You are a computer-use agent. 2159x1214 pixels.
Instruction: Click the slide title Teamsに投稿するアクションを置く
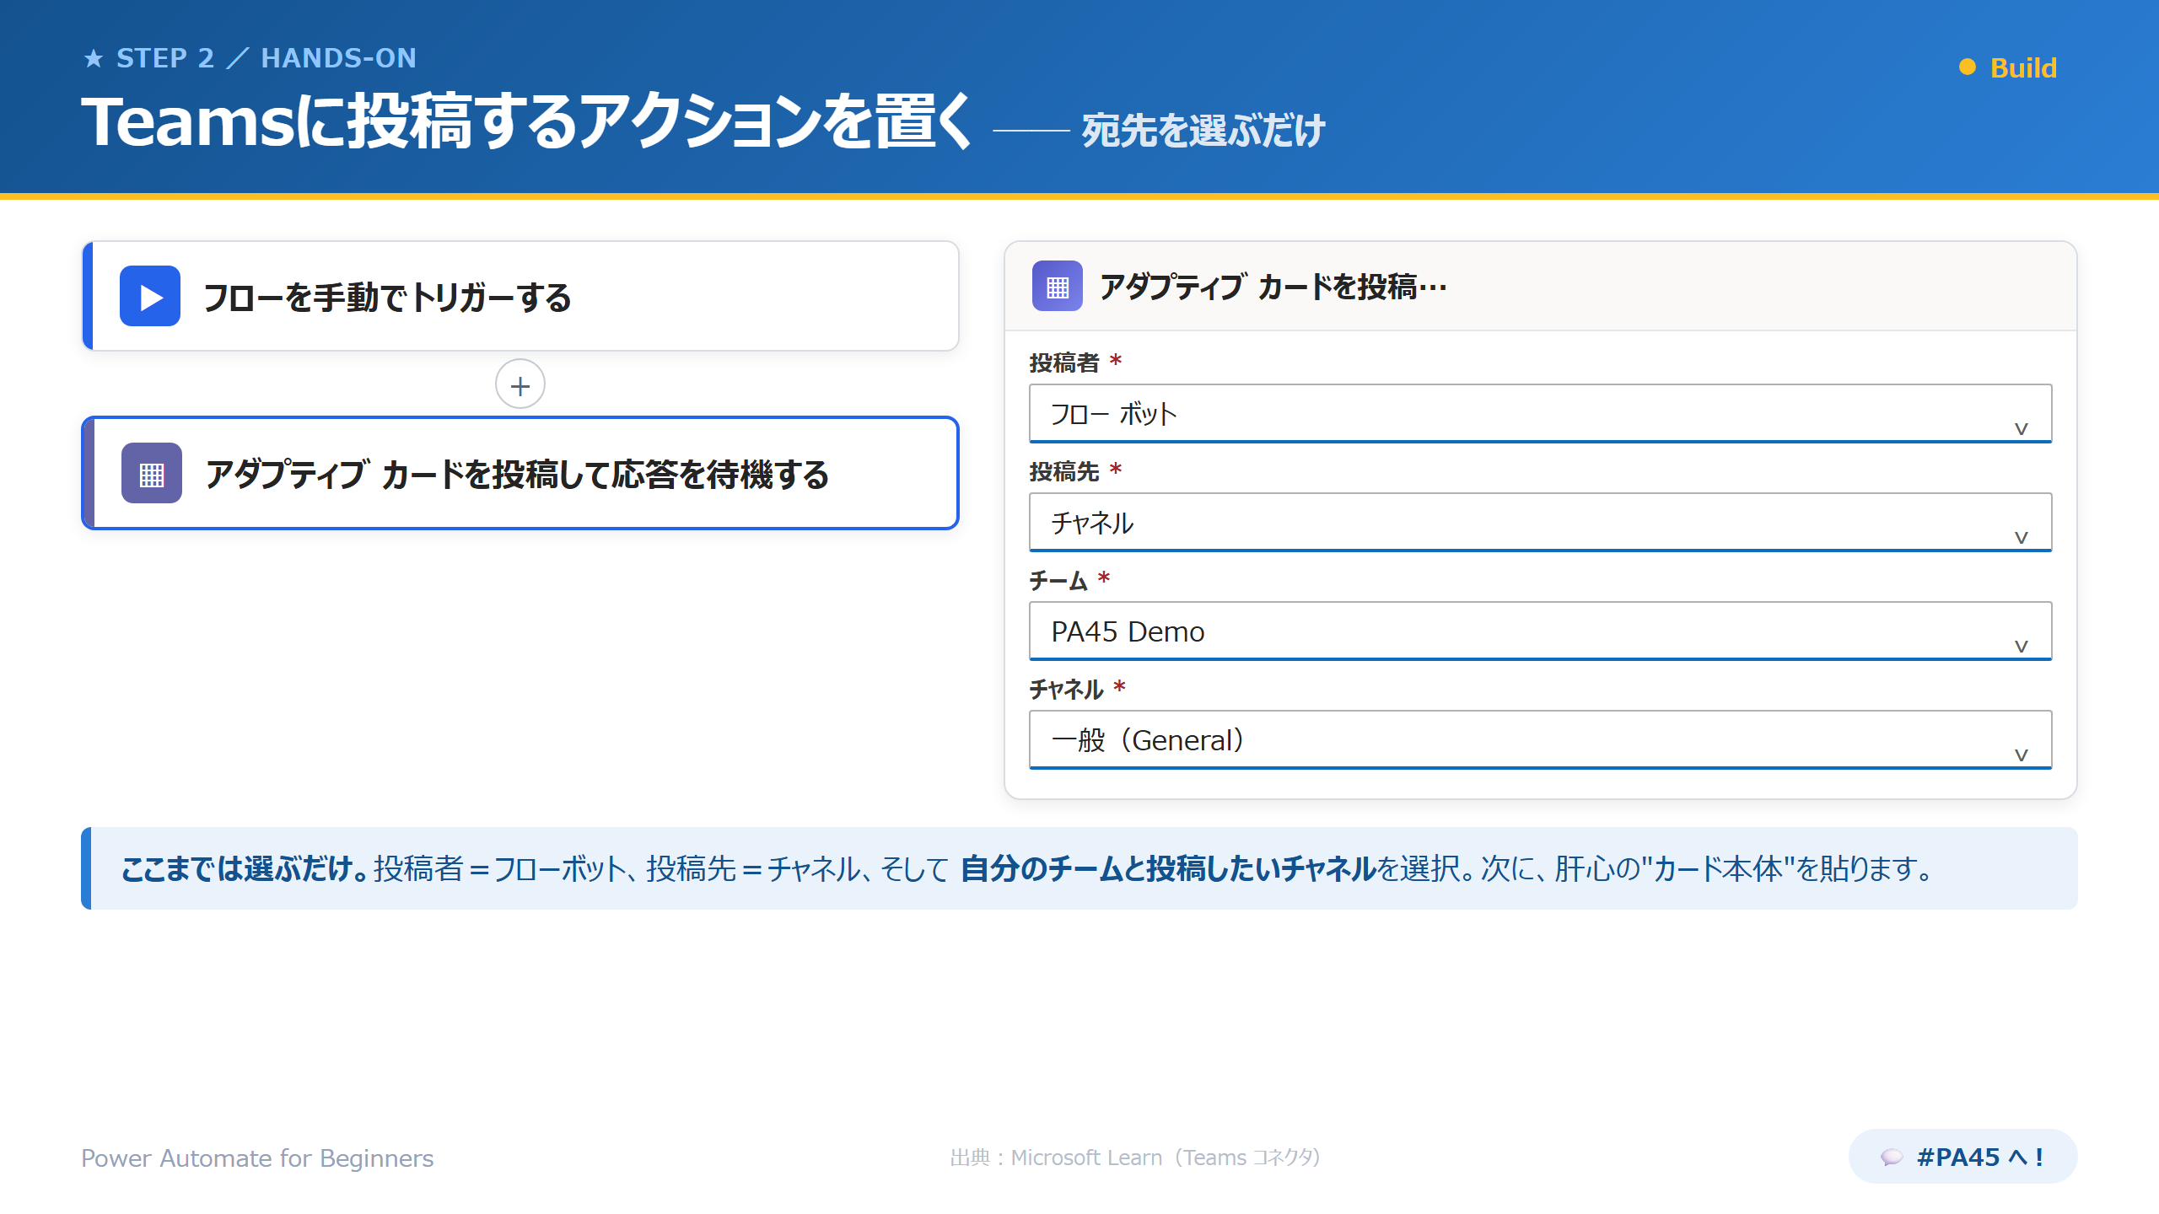coord(527,122)
